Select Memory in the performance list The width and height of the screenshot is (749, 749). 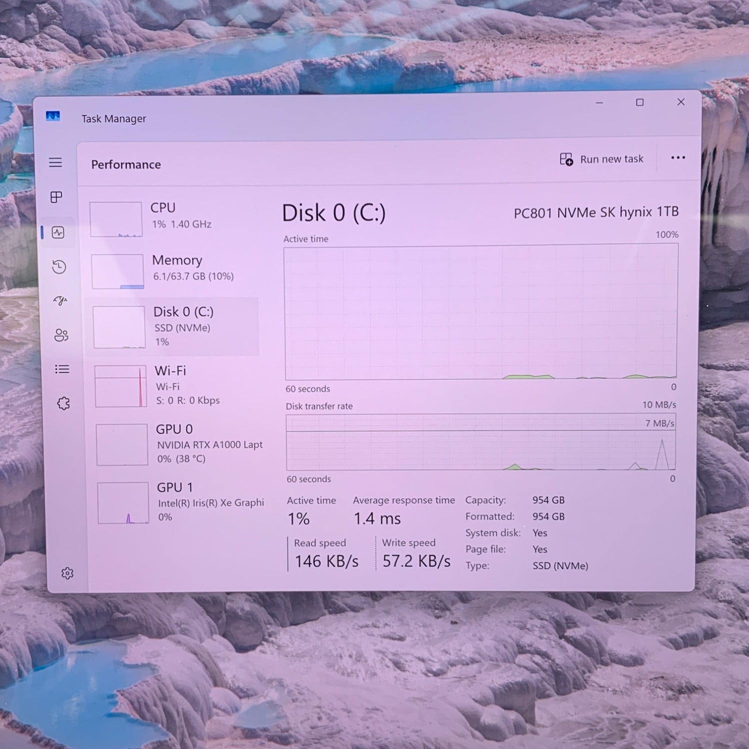click(x=172, y=271)
